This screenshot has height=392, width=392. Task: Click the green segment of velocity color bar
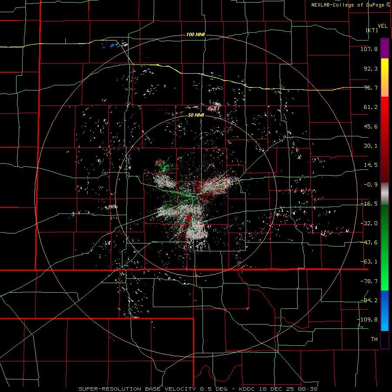(x=385, y=247)
